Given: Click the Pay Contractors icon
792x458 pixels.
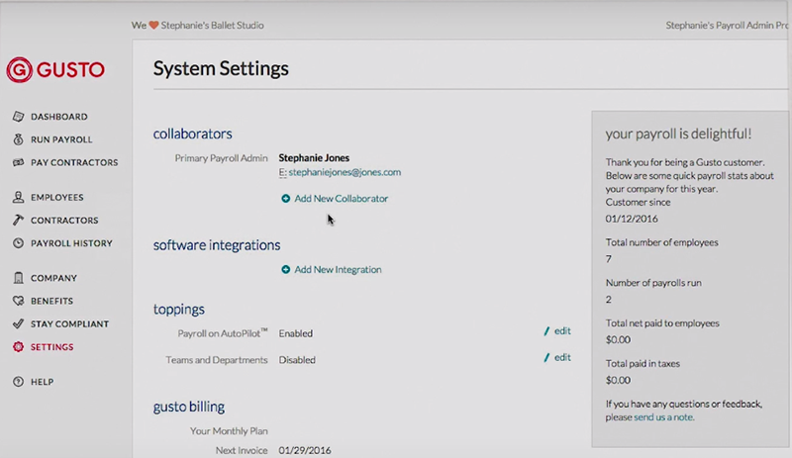Looking at the screenshot, I should [18, 162].
